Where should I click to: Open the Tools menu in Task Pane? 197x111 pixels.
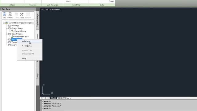22,15
